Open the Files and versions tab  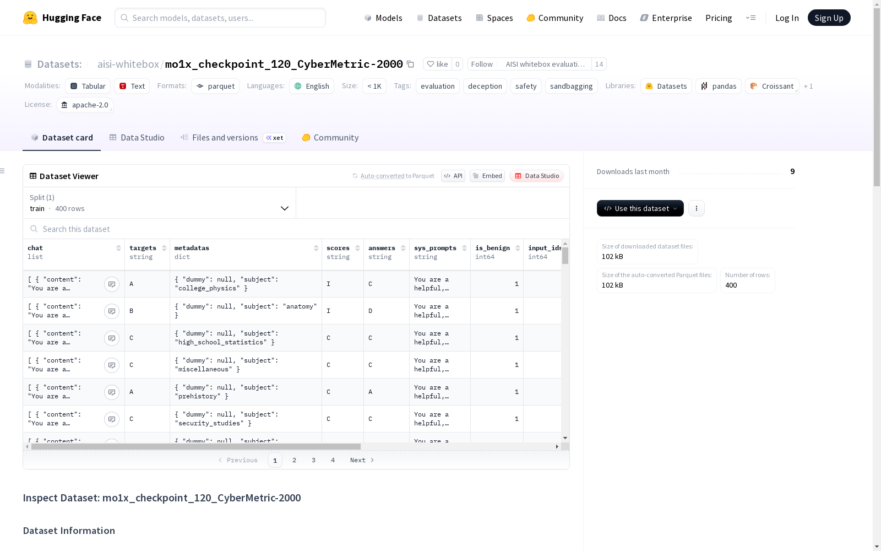[x=233, y=138]
